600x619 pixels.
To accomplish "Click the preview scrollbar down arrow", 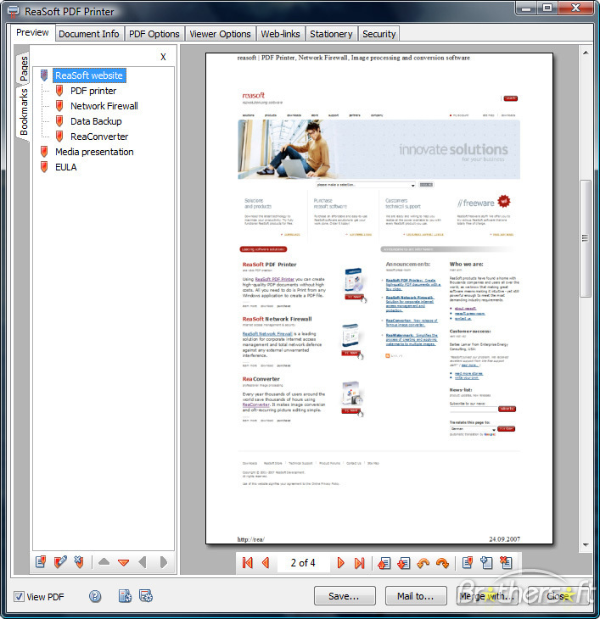I will (586, 545).
